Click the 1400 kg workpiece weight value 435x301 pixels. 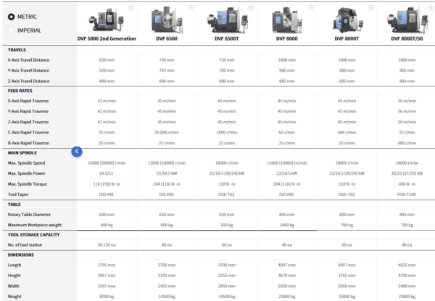point(287,225)
